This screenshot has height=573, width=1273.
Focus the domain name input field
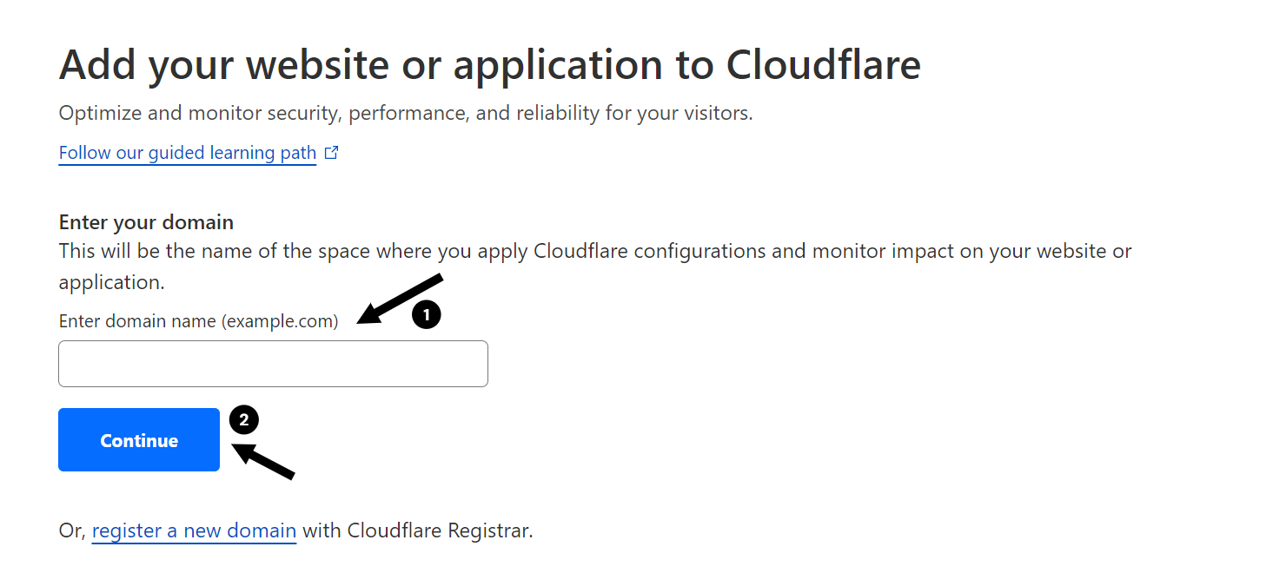click(x=273, y=364)
